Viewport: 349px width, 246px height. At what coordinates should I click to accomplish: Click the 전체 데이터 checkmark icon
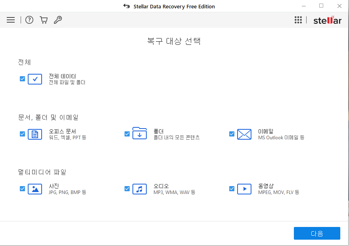point(35,79)
